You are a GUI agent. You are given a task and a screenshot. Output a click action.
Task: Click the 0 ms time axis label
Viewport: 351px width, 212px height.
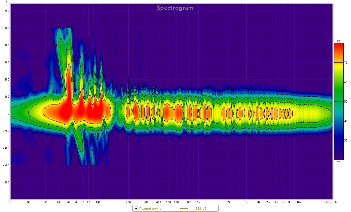[x=8, y=114]
